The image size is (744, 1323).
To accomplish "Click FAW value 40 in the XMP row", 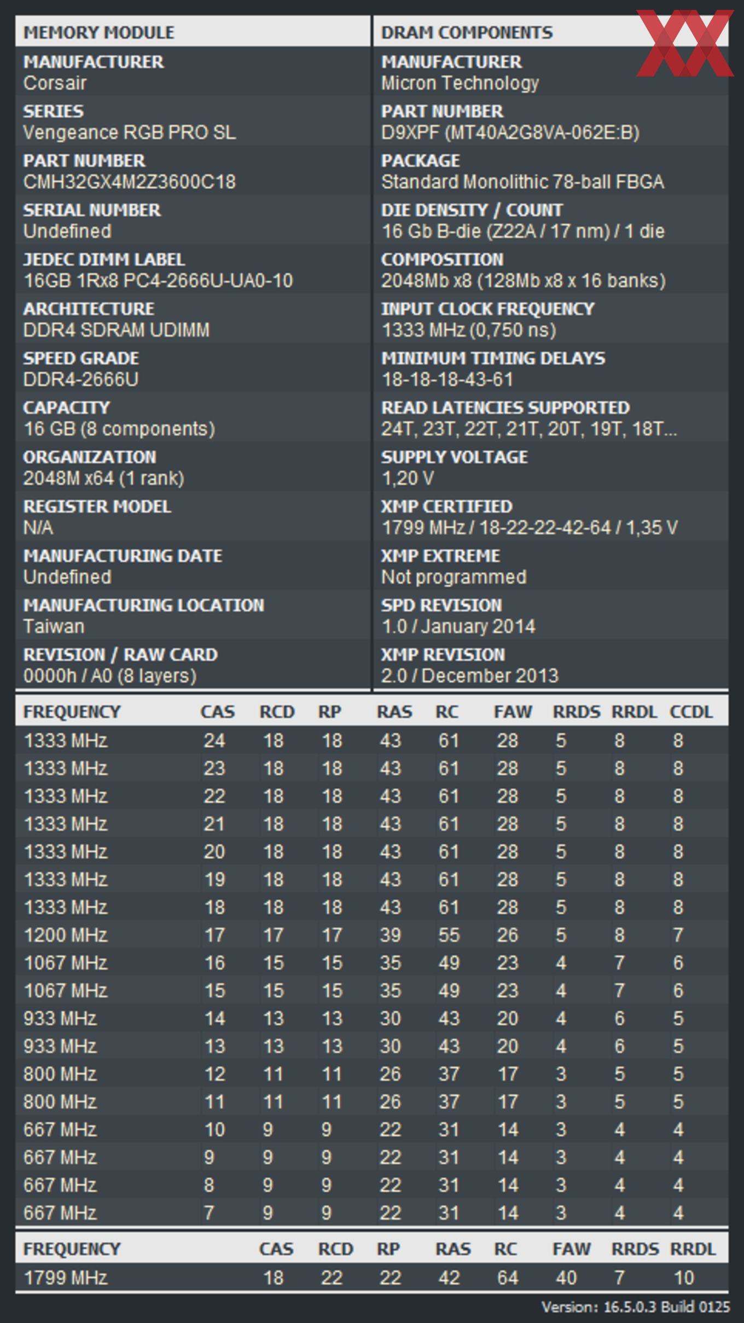I will [x=566, y=1278].
